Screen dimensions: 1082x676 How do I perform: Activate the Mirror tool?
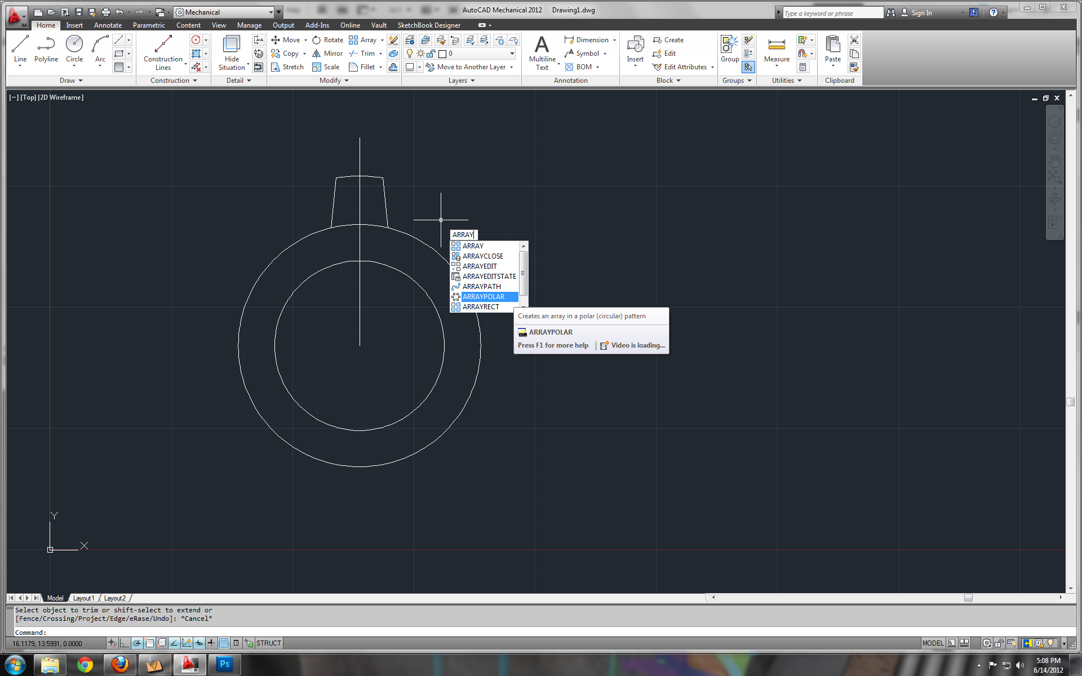coord(328,54)
